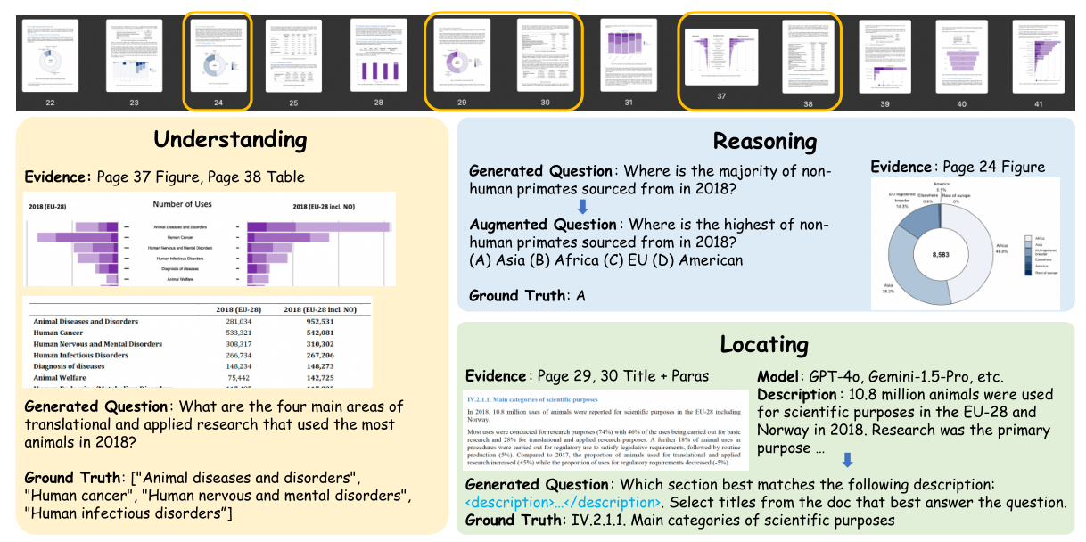
Task: Click table value 533,321
Action: (x=237, y=333)
